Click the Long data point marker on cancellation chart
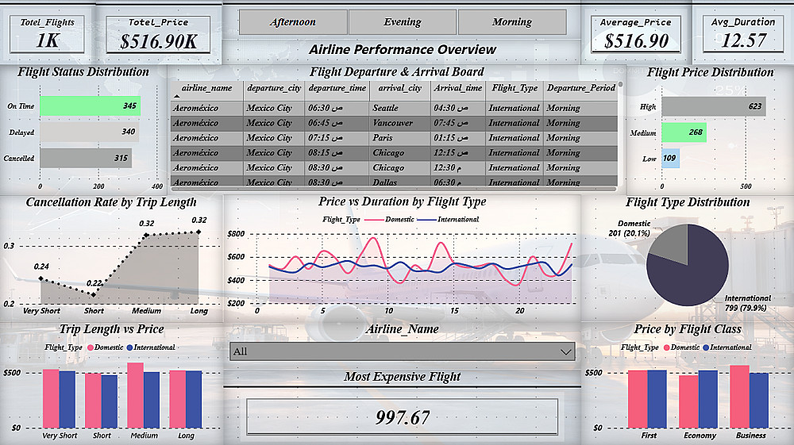This screenshot has height=445, width=794. (x=198, y=232)
